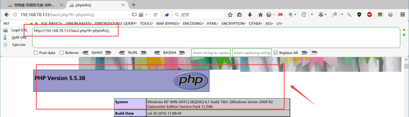Open a new tab with plus button

[x=134, y=5]
